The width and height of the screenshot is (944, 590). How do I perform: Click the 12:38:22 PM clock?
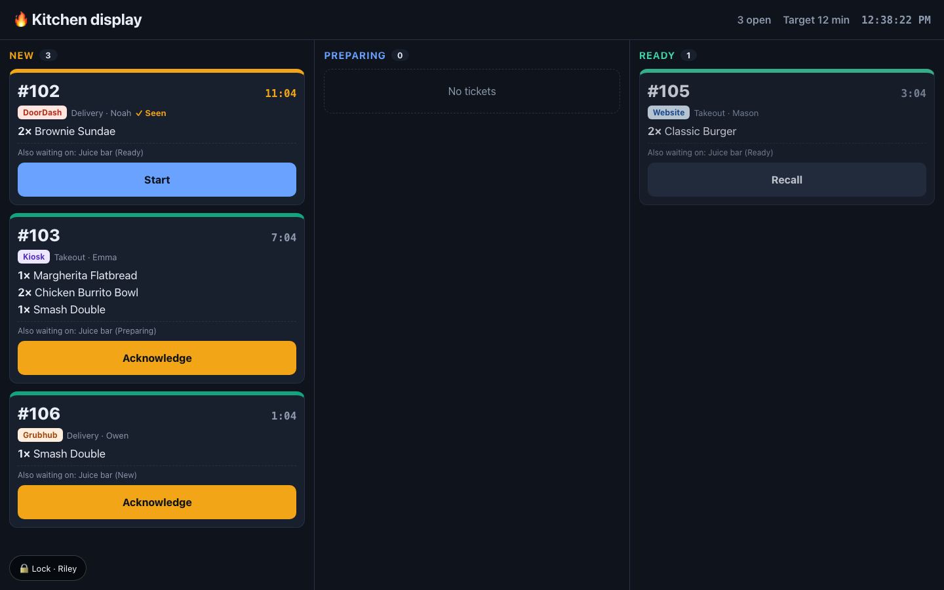click(x=896, y=20)
